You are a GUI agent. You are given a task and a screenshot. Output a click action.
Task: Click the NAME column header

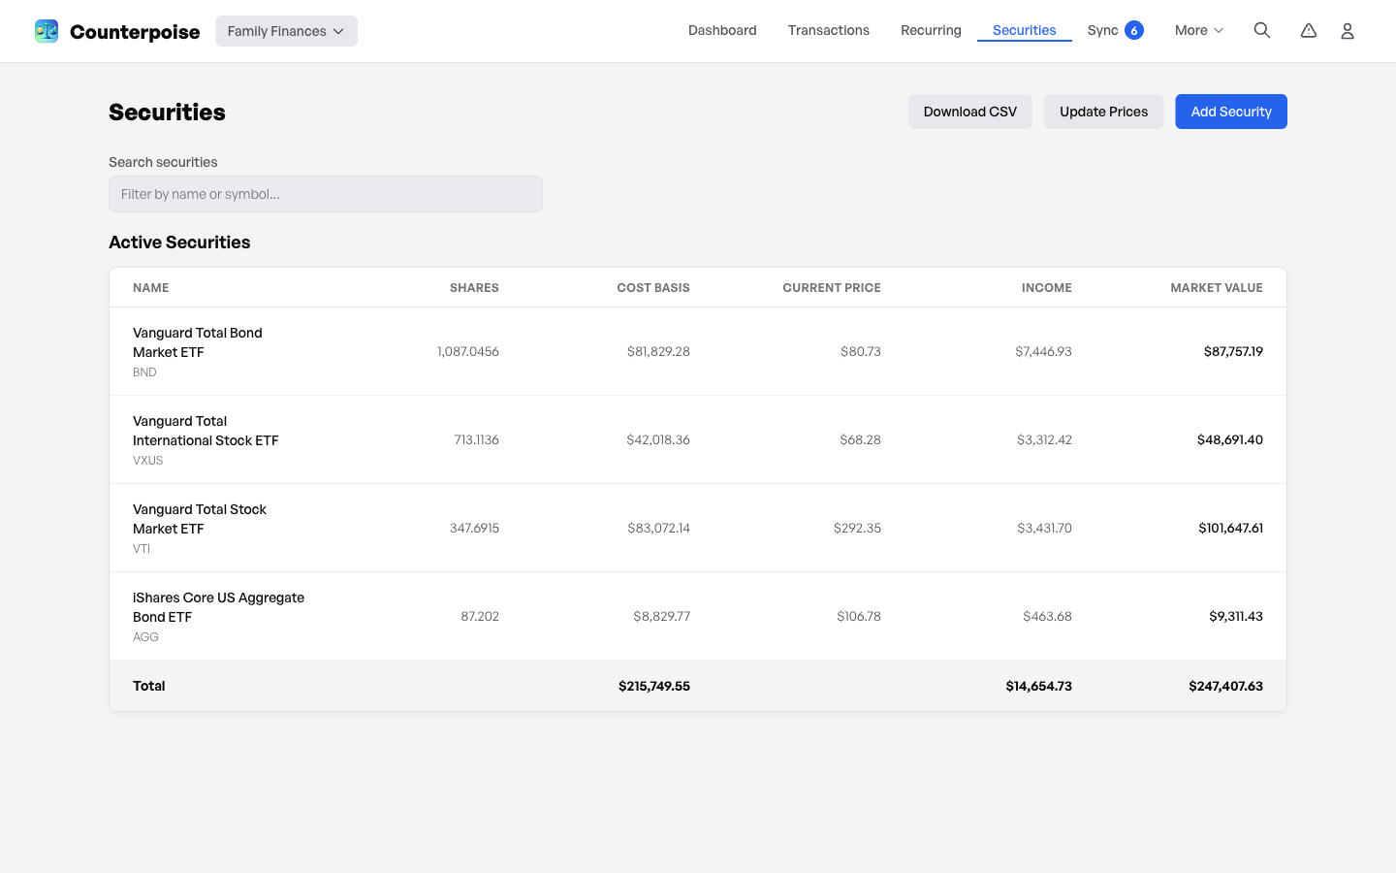151,288
